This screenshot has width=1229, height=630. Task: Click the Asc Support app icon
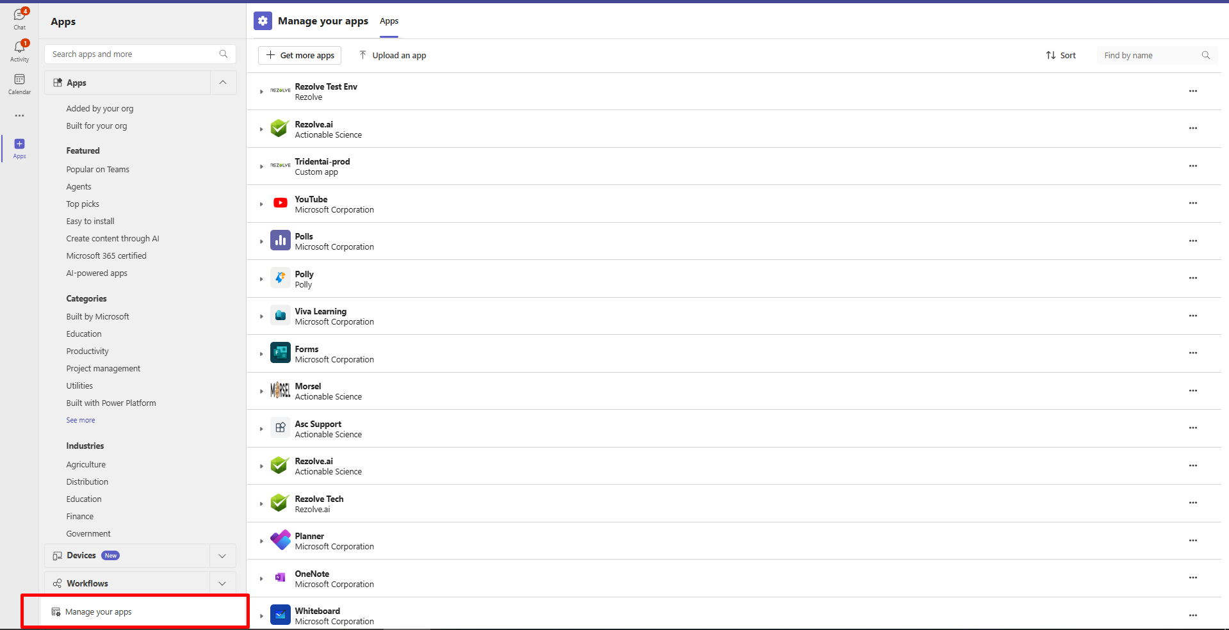281,428
